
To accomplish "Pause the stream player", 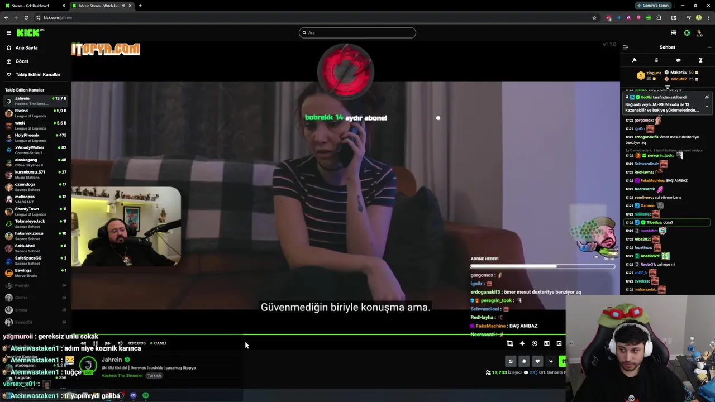I will pos(95,343).
